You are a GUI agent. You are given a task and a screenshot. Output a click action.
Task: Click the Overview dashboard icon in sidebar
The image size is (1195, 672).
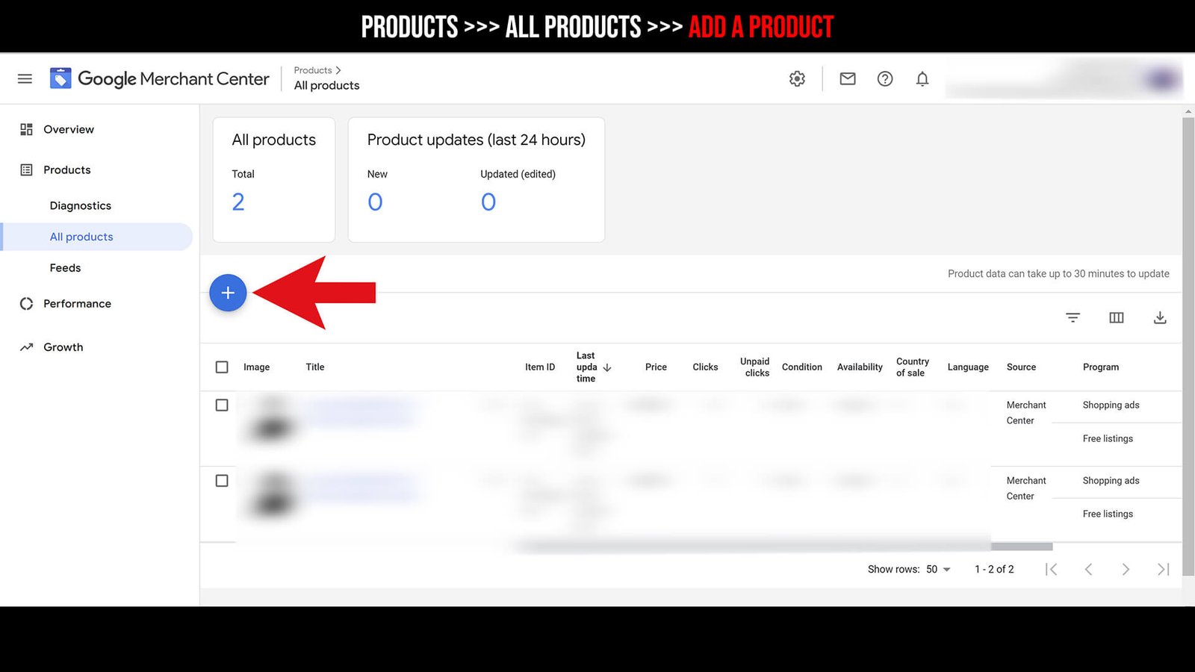tap(26, 129)
